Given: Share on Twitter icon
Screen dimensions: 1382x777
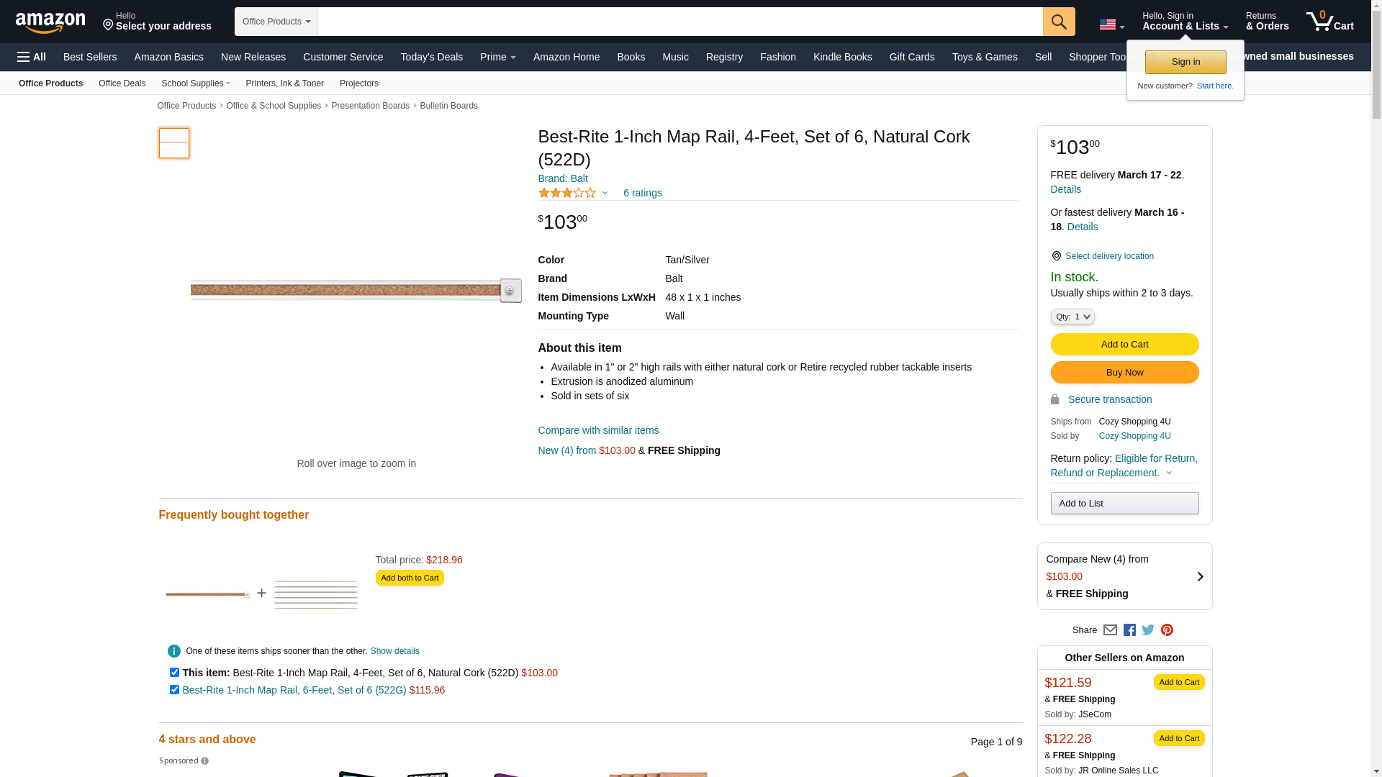Looking at the screenshot, I should point(1148,630).
